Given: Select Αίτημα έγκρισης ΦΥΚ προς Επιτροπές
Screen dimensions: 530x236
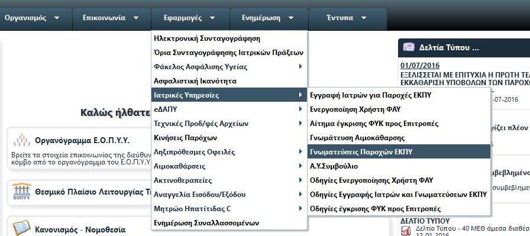Looking at the screenshot, I should pyautogui.click(x=399, y=124).
